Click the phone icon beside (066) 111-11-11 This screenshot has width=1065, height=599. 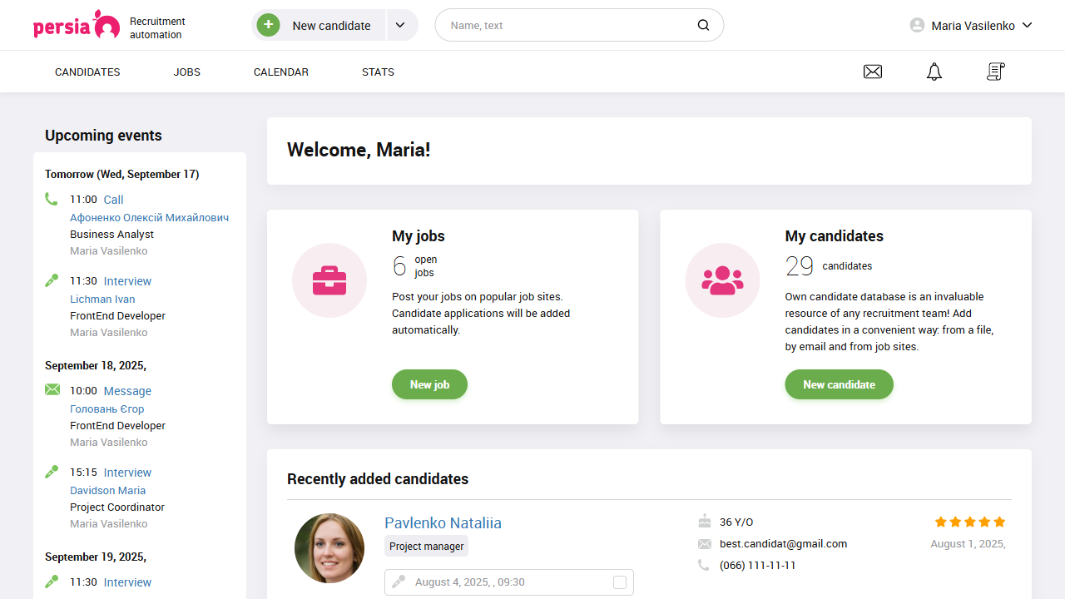click(x=703, y=565)
